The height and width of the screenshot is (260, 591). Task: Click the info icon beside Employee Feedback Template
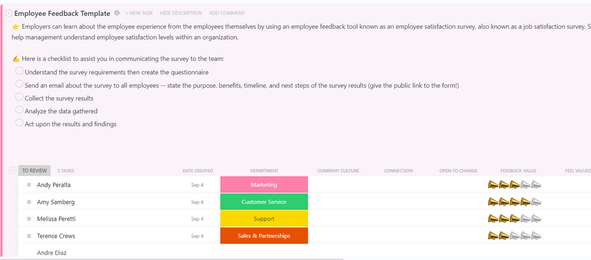tap(117, 13)
